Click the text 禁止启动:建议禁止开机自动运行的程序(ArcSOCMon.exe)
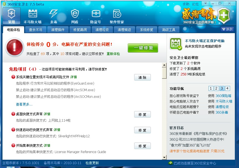Screen dimensions: 239x168 pyautogui.click(x=59, y=97)
